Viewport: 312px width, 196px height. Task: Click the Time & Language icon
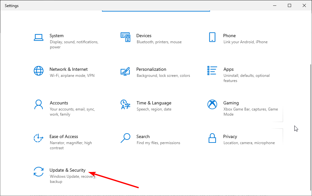click(x=125, y=104)
